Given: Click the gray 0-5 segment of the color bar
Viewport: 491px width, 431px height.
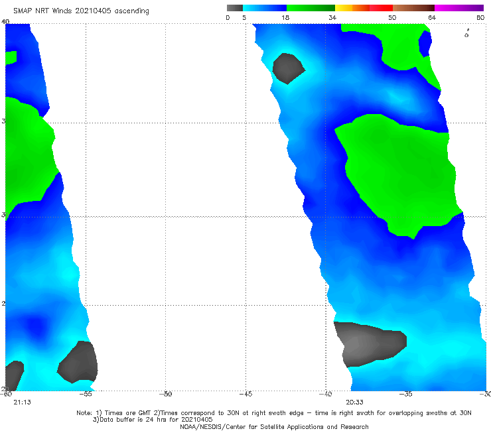Looking at the screenshot, I should (234, 8).
